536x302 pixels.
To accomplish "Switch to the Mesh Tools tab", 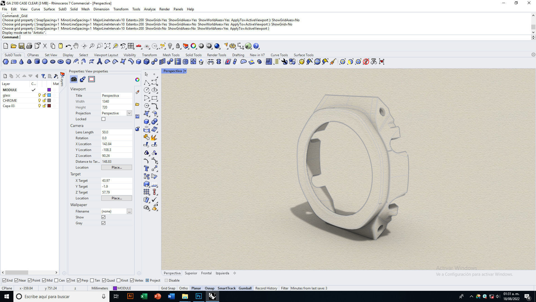I will click(171, 55).
